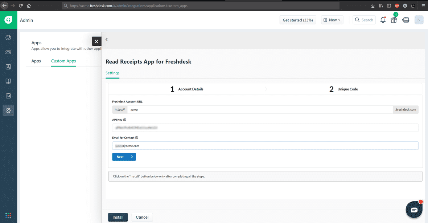
Task: Open the Analytics reports icon
Action: tap(8, 96)
